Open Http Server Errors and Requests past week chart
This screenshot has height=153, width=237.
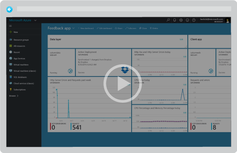(x=89, y=104)
